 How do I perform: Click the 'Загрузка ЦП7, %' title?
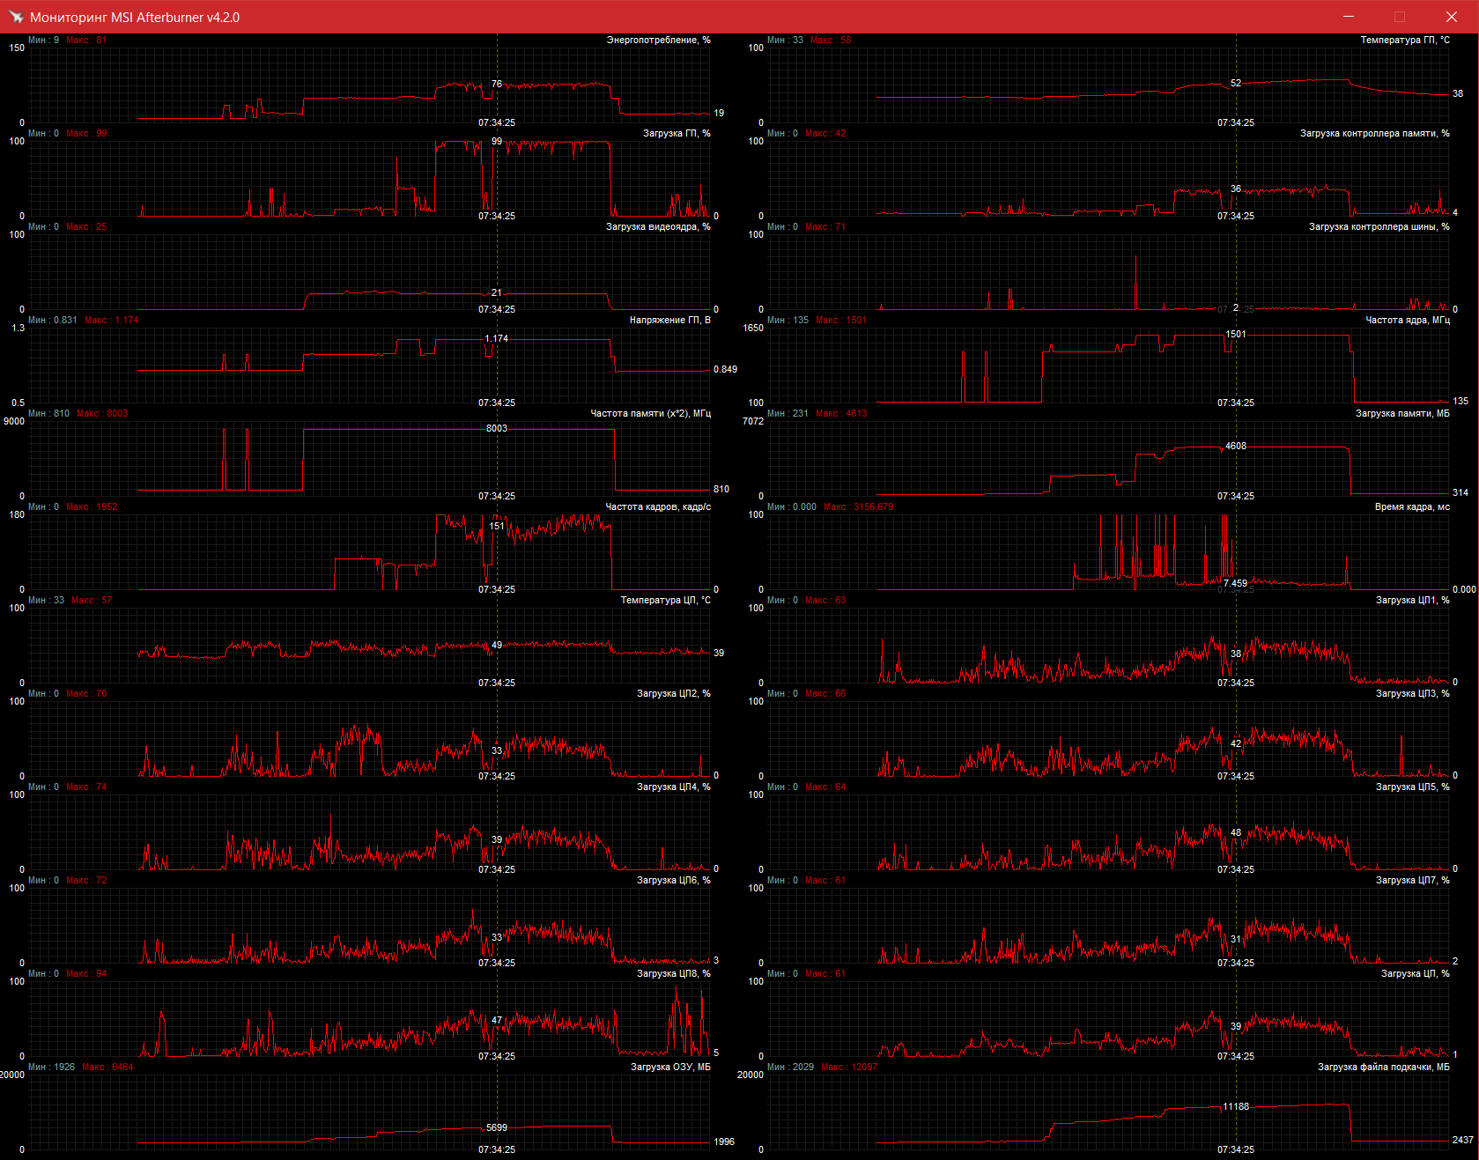pos(1413,881)
